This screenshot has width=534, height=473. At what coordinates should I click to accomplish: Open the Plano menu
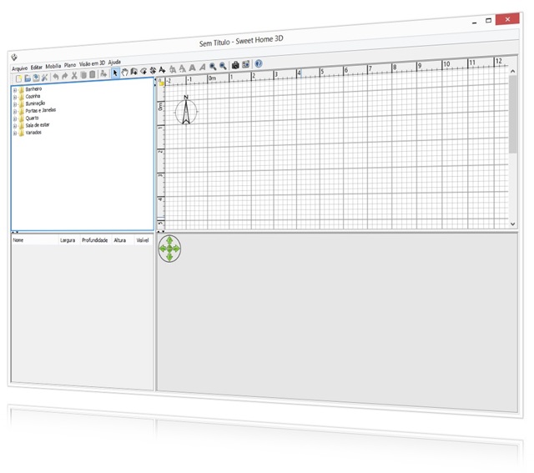pos(70,65)
